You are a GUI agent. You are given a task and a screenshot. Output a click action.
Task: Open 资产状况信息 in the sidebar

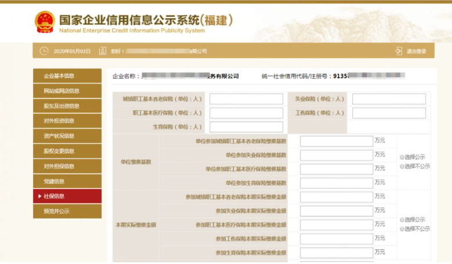click(67, 136)
